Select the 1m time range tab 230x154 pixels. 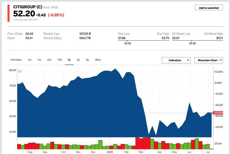[39, 60]
